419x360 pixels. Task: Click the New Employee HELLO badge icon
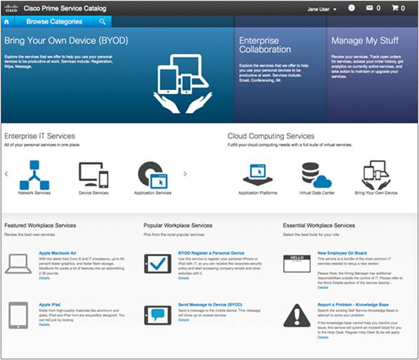tap(297, 264)
